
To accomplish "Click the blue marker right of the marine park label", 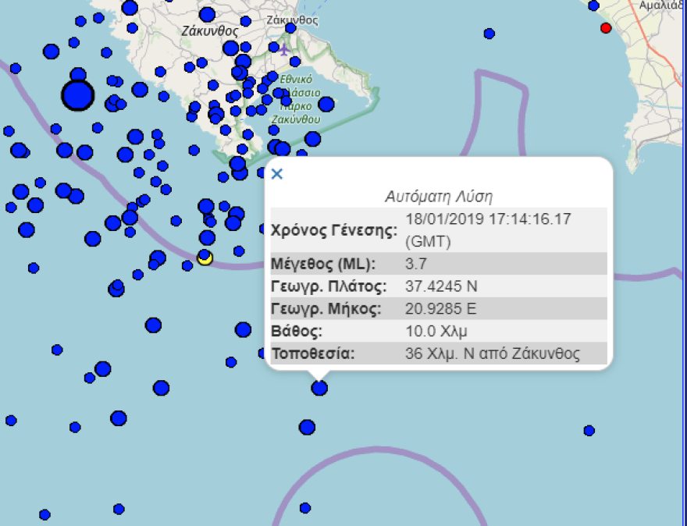I will (326, 104).
